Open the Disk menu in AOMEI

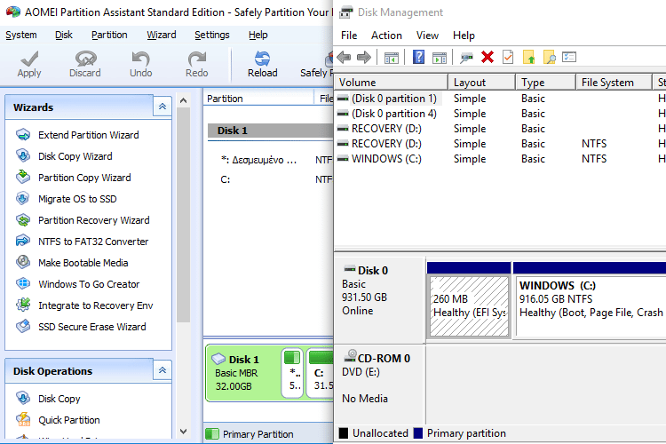[x=64, y=35]
